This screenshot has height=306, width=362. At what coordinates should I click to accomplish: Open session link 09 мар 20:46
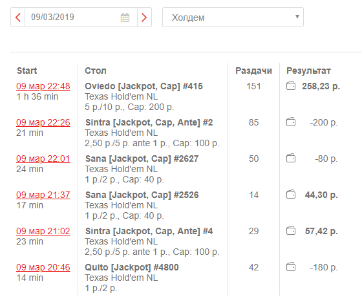pos(43,267)
